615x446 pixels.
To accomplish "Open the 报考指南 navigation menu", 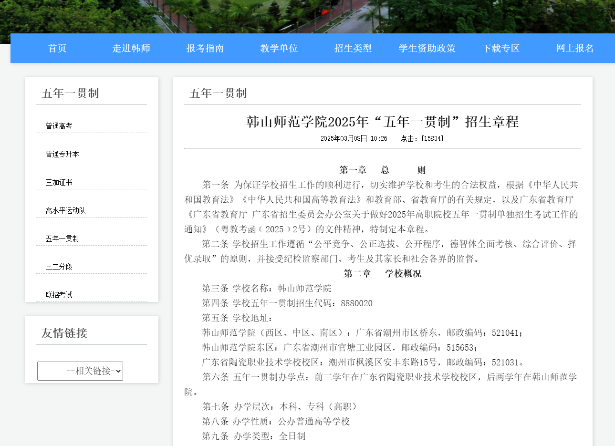I will click(205, 48).
